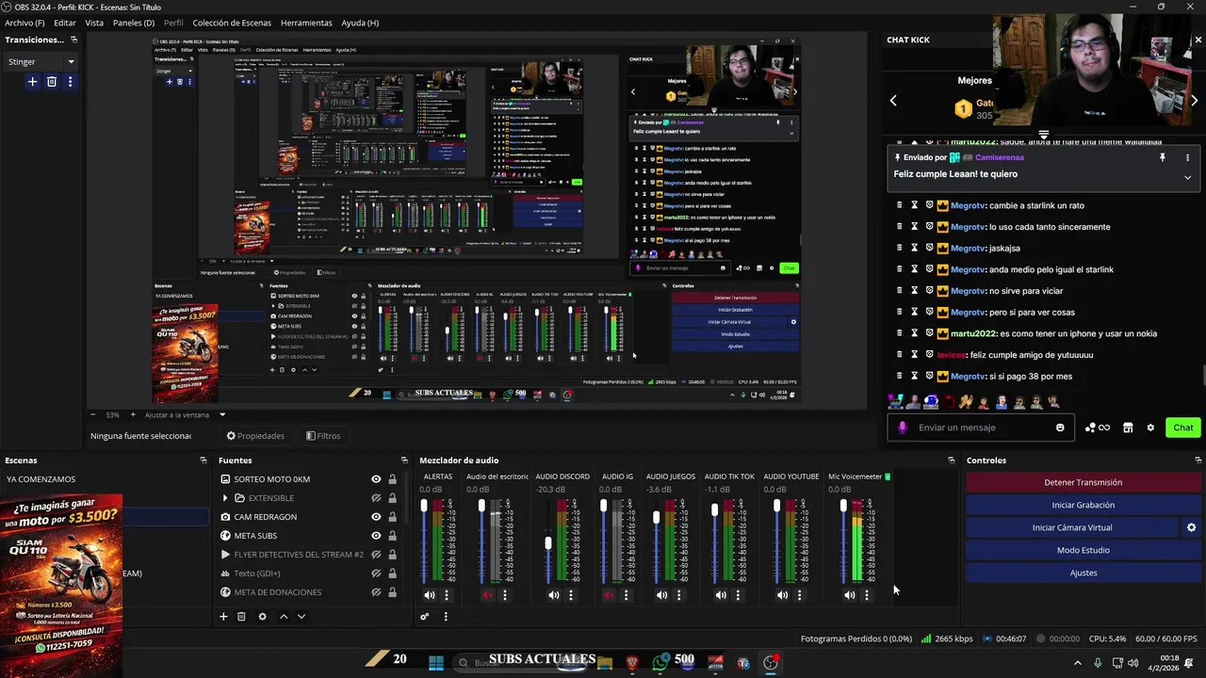Show the META DE DONACIONES source

pos(376,592)
